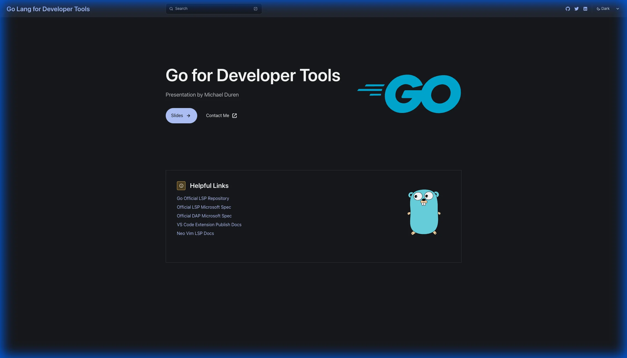Open the Slides button
Screen dimensions: 627x358
pyautogui.click(x=181, y=116)
